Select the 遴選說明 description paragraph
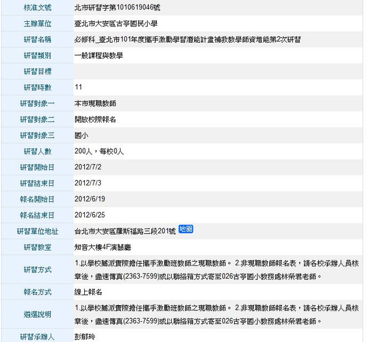This screenshot has width=369, height=342. pyautogui.click(x=217, y=314)
